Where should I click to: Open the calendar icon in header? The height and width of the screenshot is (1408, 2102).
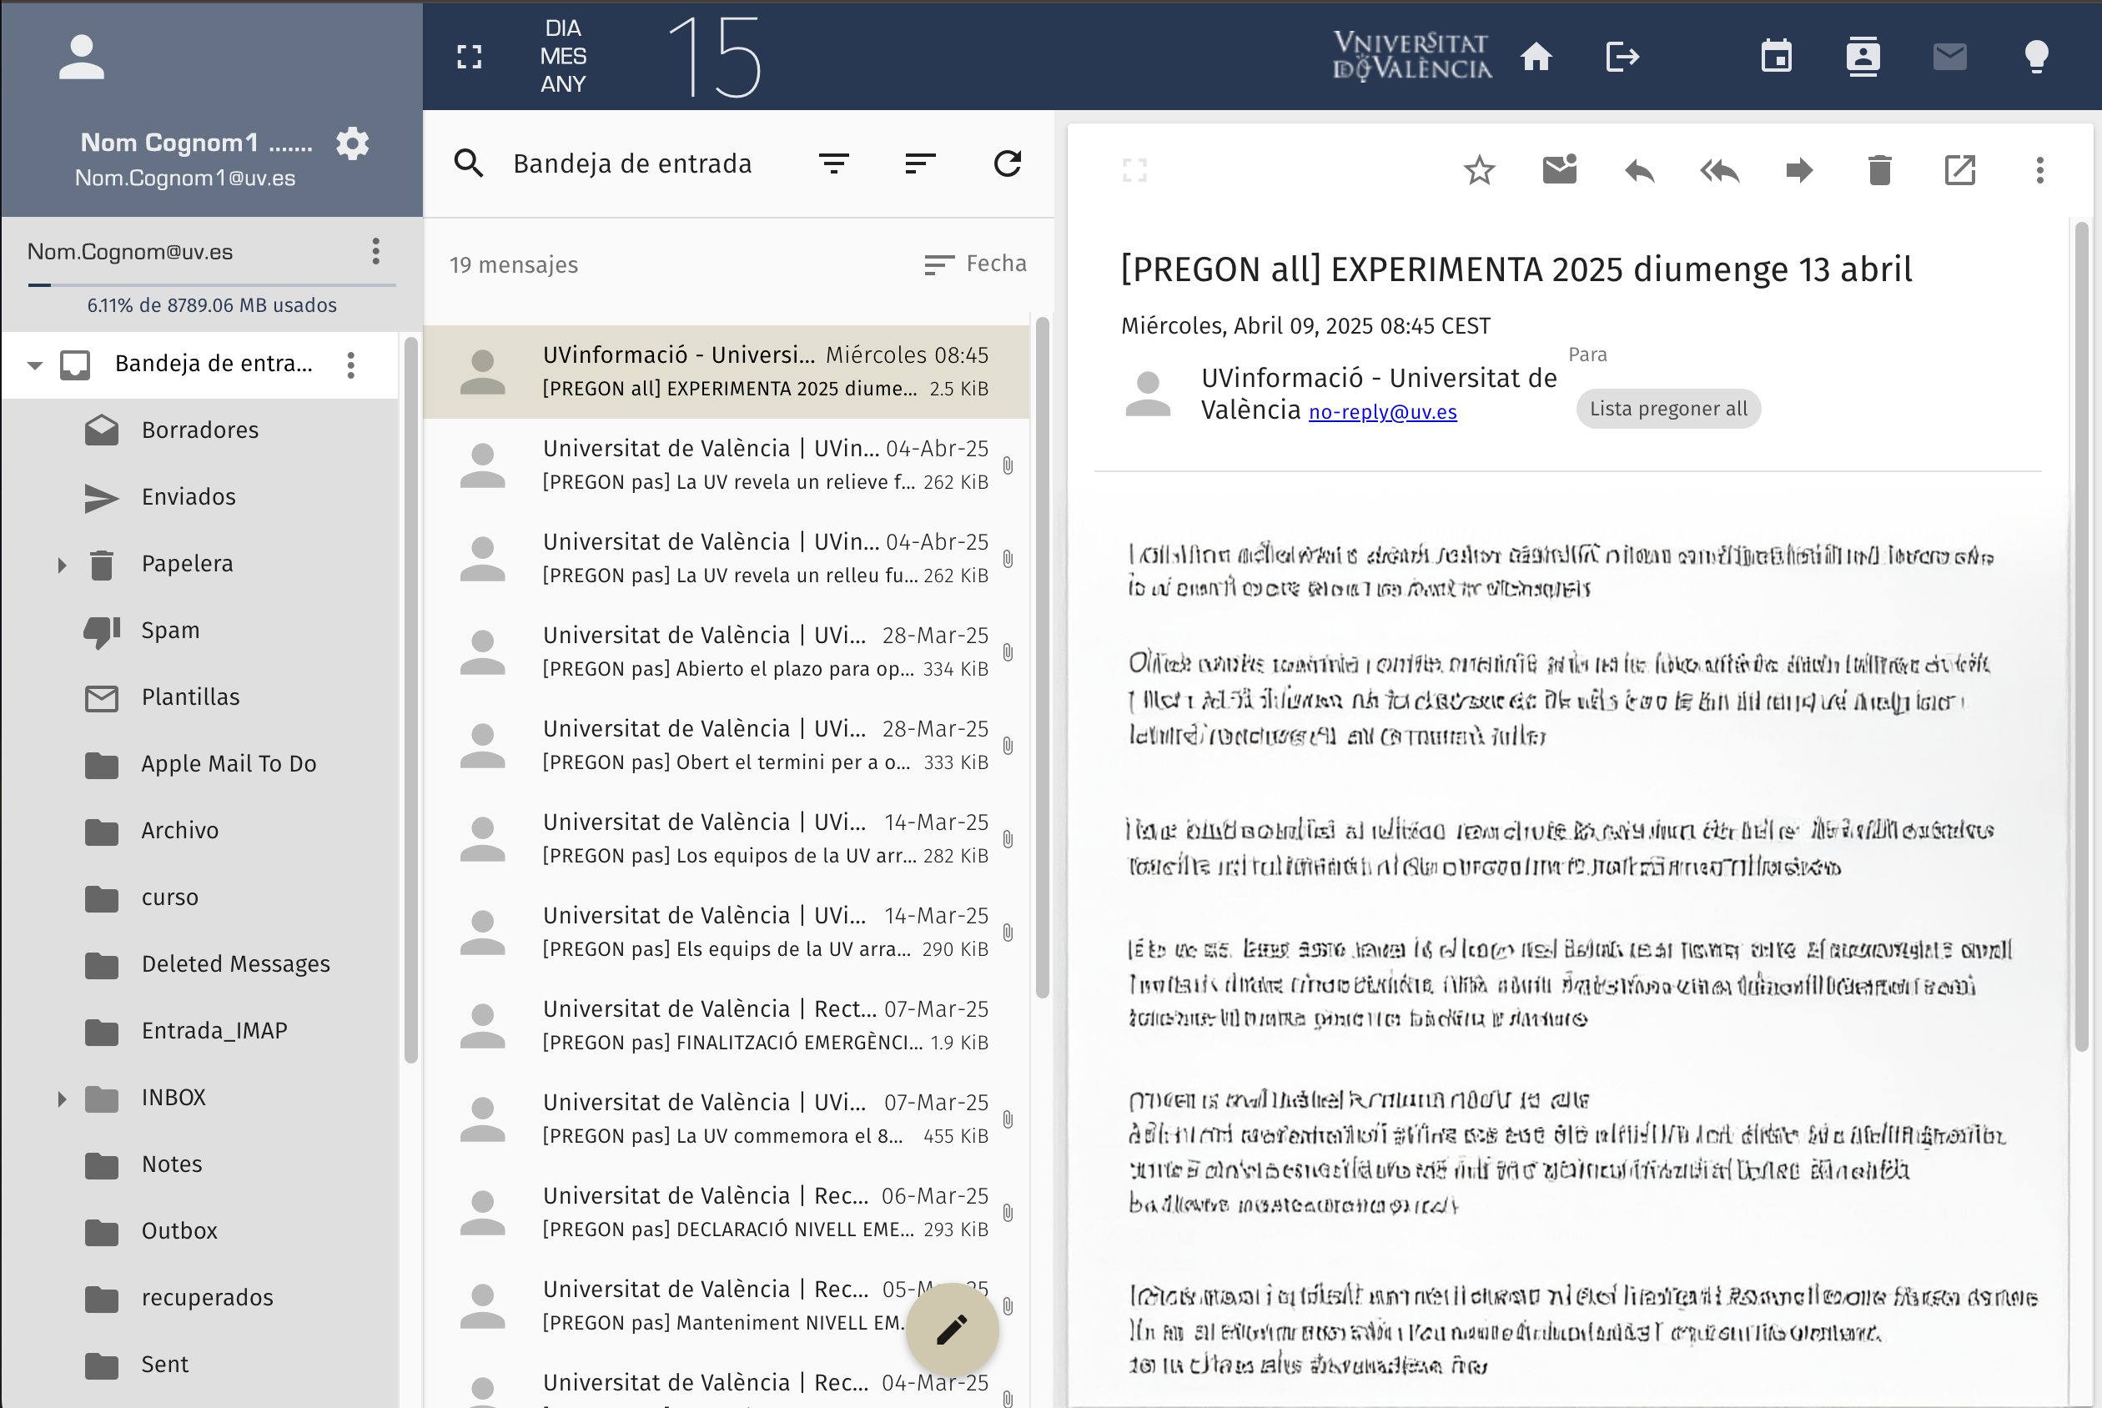[x=1776, y=58]
